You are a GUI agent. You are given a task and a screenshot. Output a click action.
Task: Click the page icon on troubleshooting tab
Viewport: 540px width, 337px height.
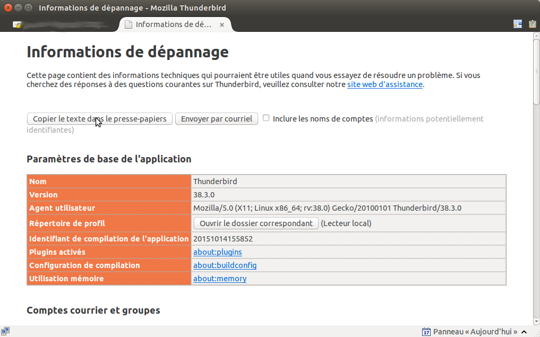click(128, 24)
